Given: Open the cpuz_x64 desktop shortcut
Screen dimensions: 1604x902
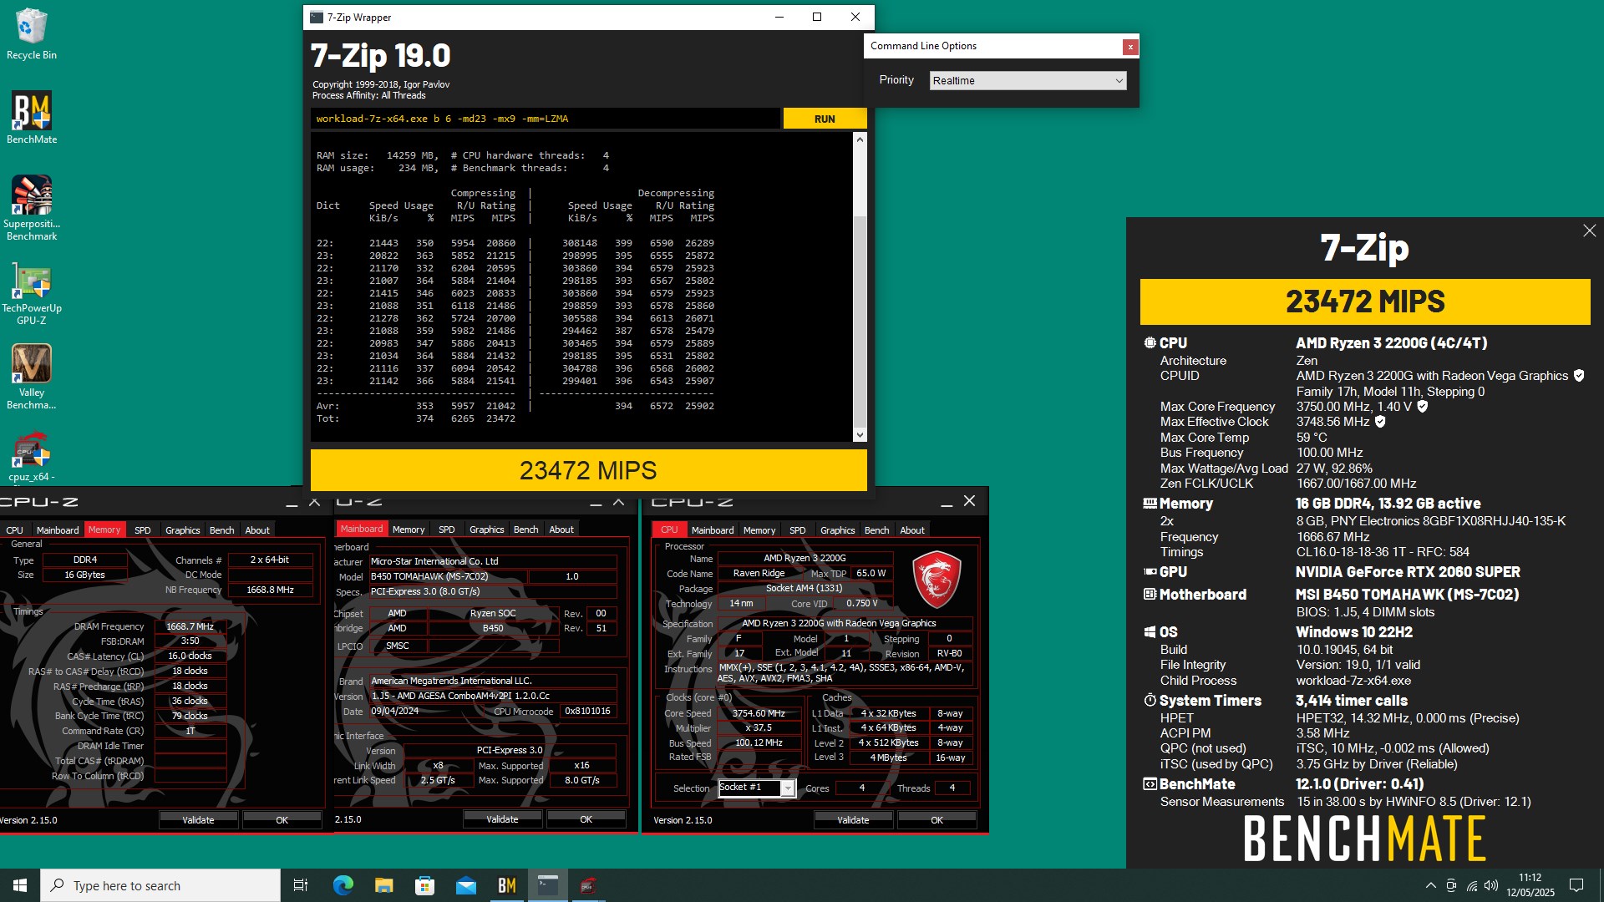Looking at the screenshot, I should click(32, 457).
